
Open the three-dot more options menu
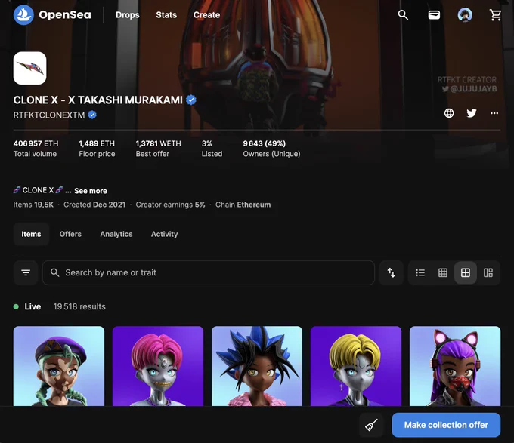(494, 113)
